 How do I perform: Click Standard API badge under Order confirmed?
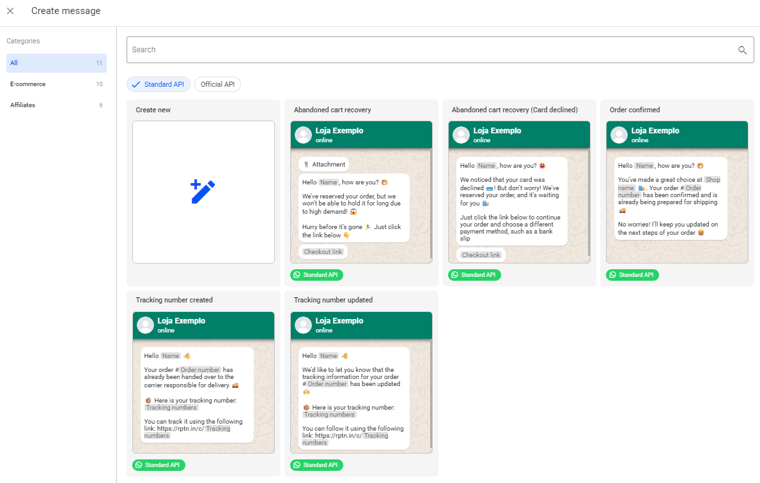pos(632,275)
